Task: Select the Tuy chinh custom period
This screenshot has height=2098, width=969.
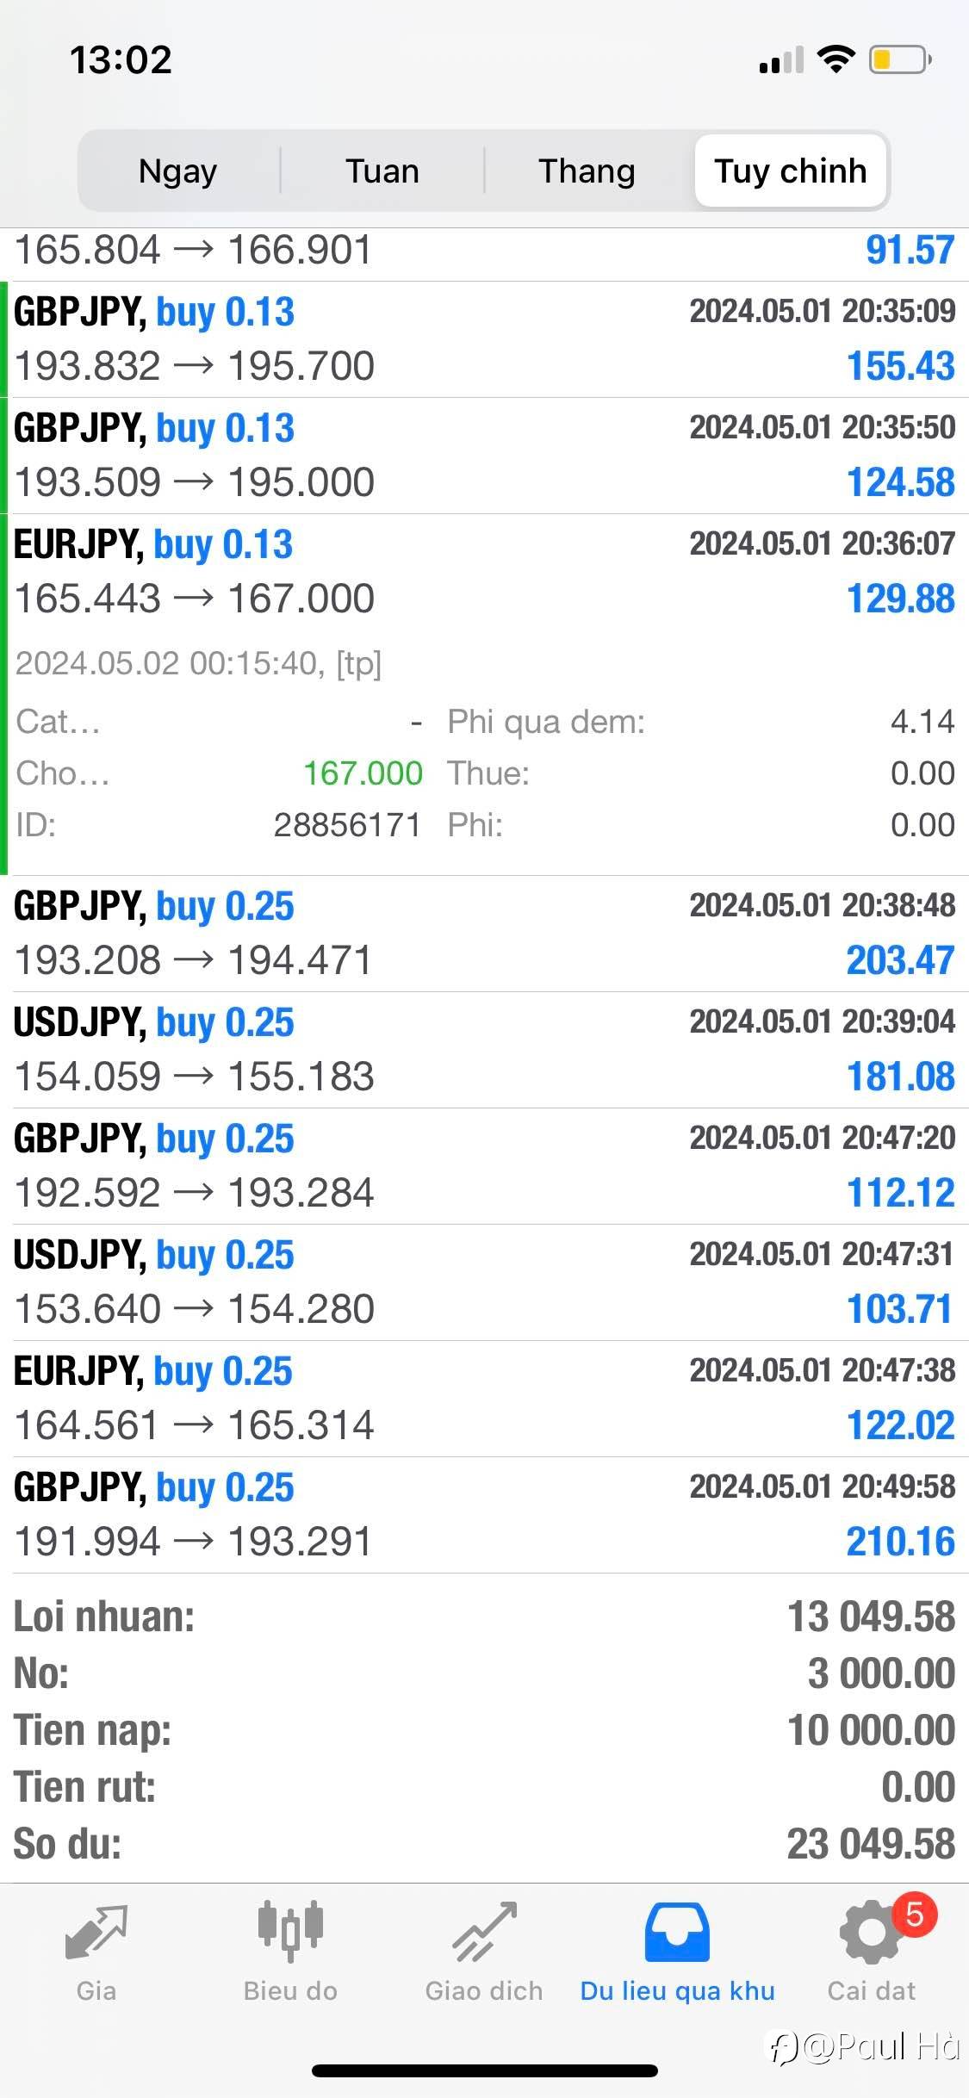Action: [790, 171]
